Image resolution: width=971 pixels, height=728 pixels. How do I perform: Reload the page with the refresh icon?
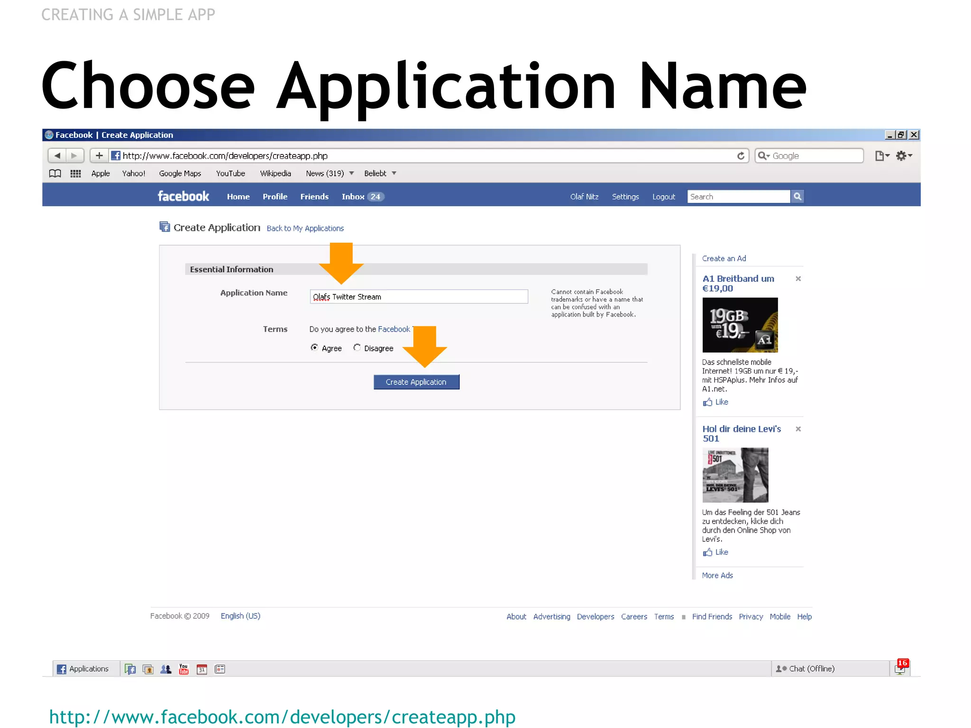741,156
